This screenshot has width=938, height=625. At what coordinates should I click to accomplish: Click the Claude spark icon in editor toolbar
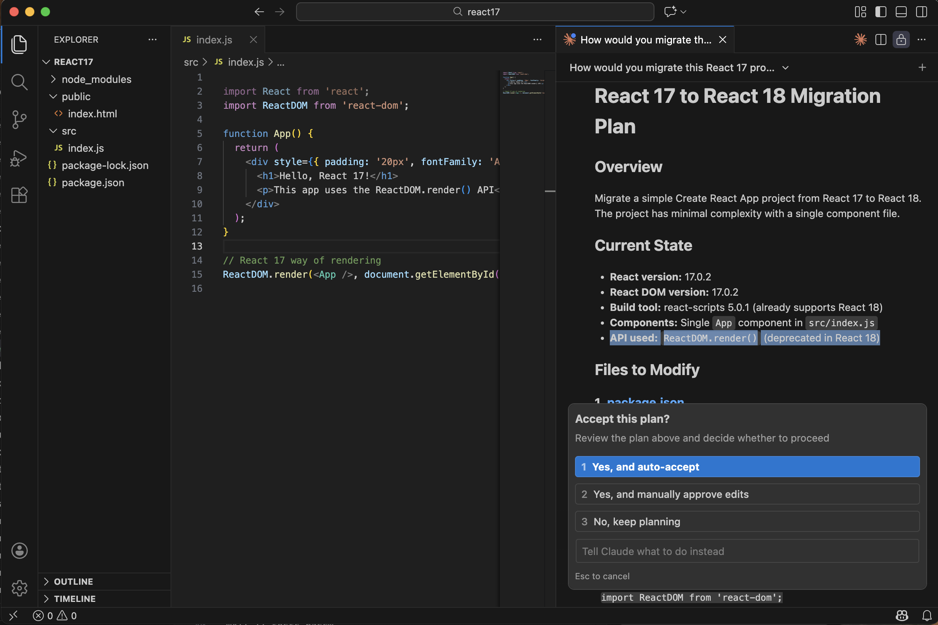[860, 40]
